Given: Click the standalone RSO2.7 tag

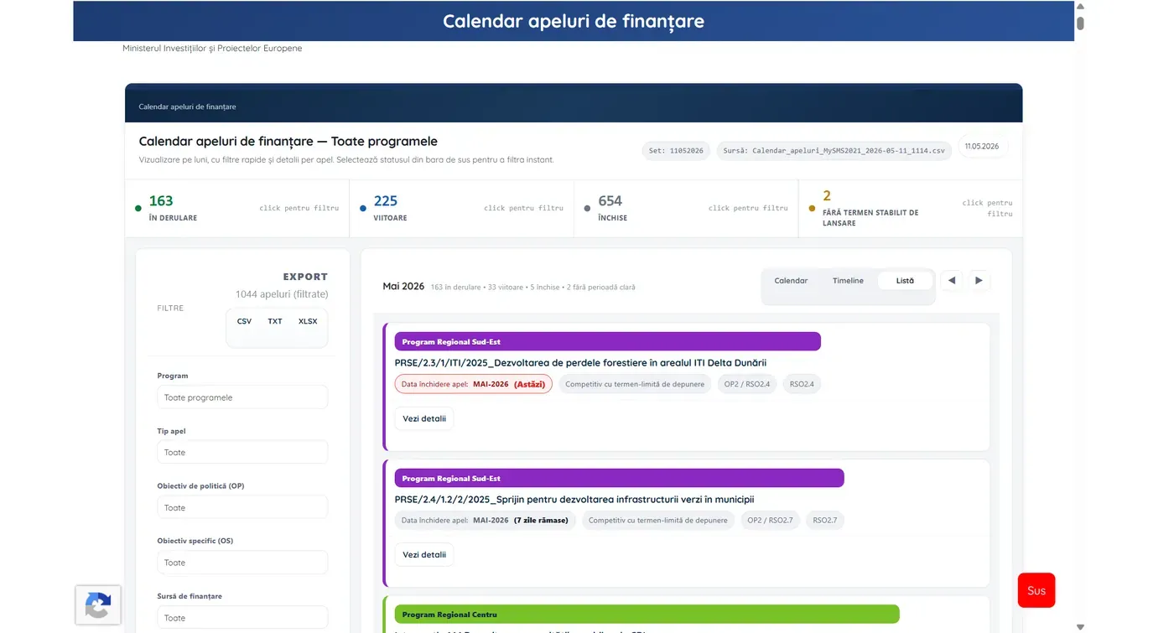Looking at the screenshot, I should (x=825, y=520).
